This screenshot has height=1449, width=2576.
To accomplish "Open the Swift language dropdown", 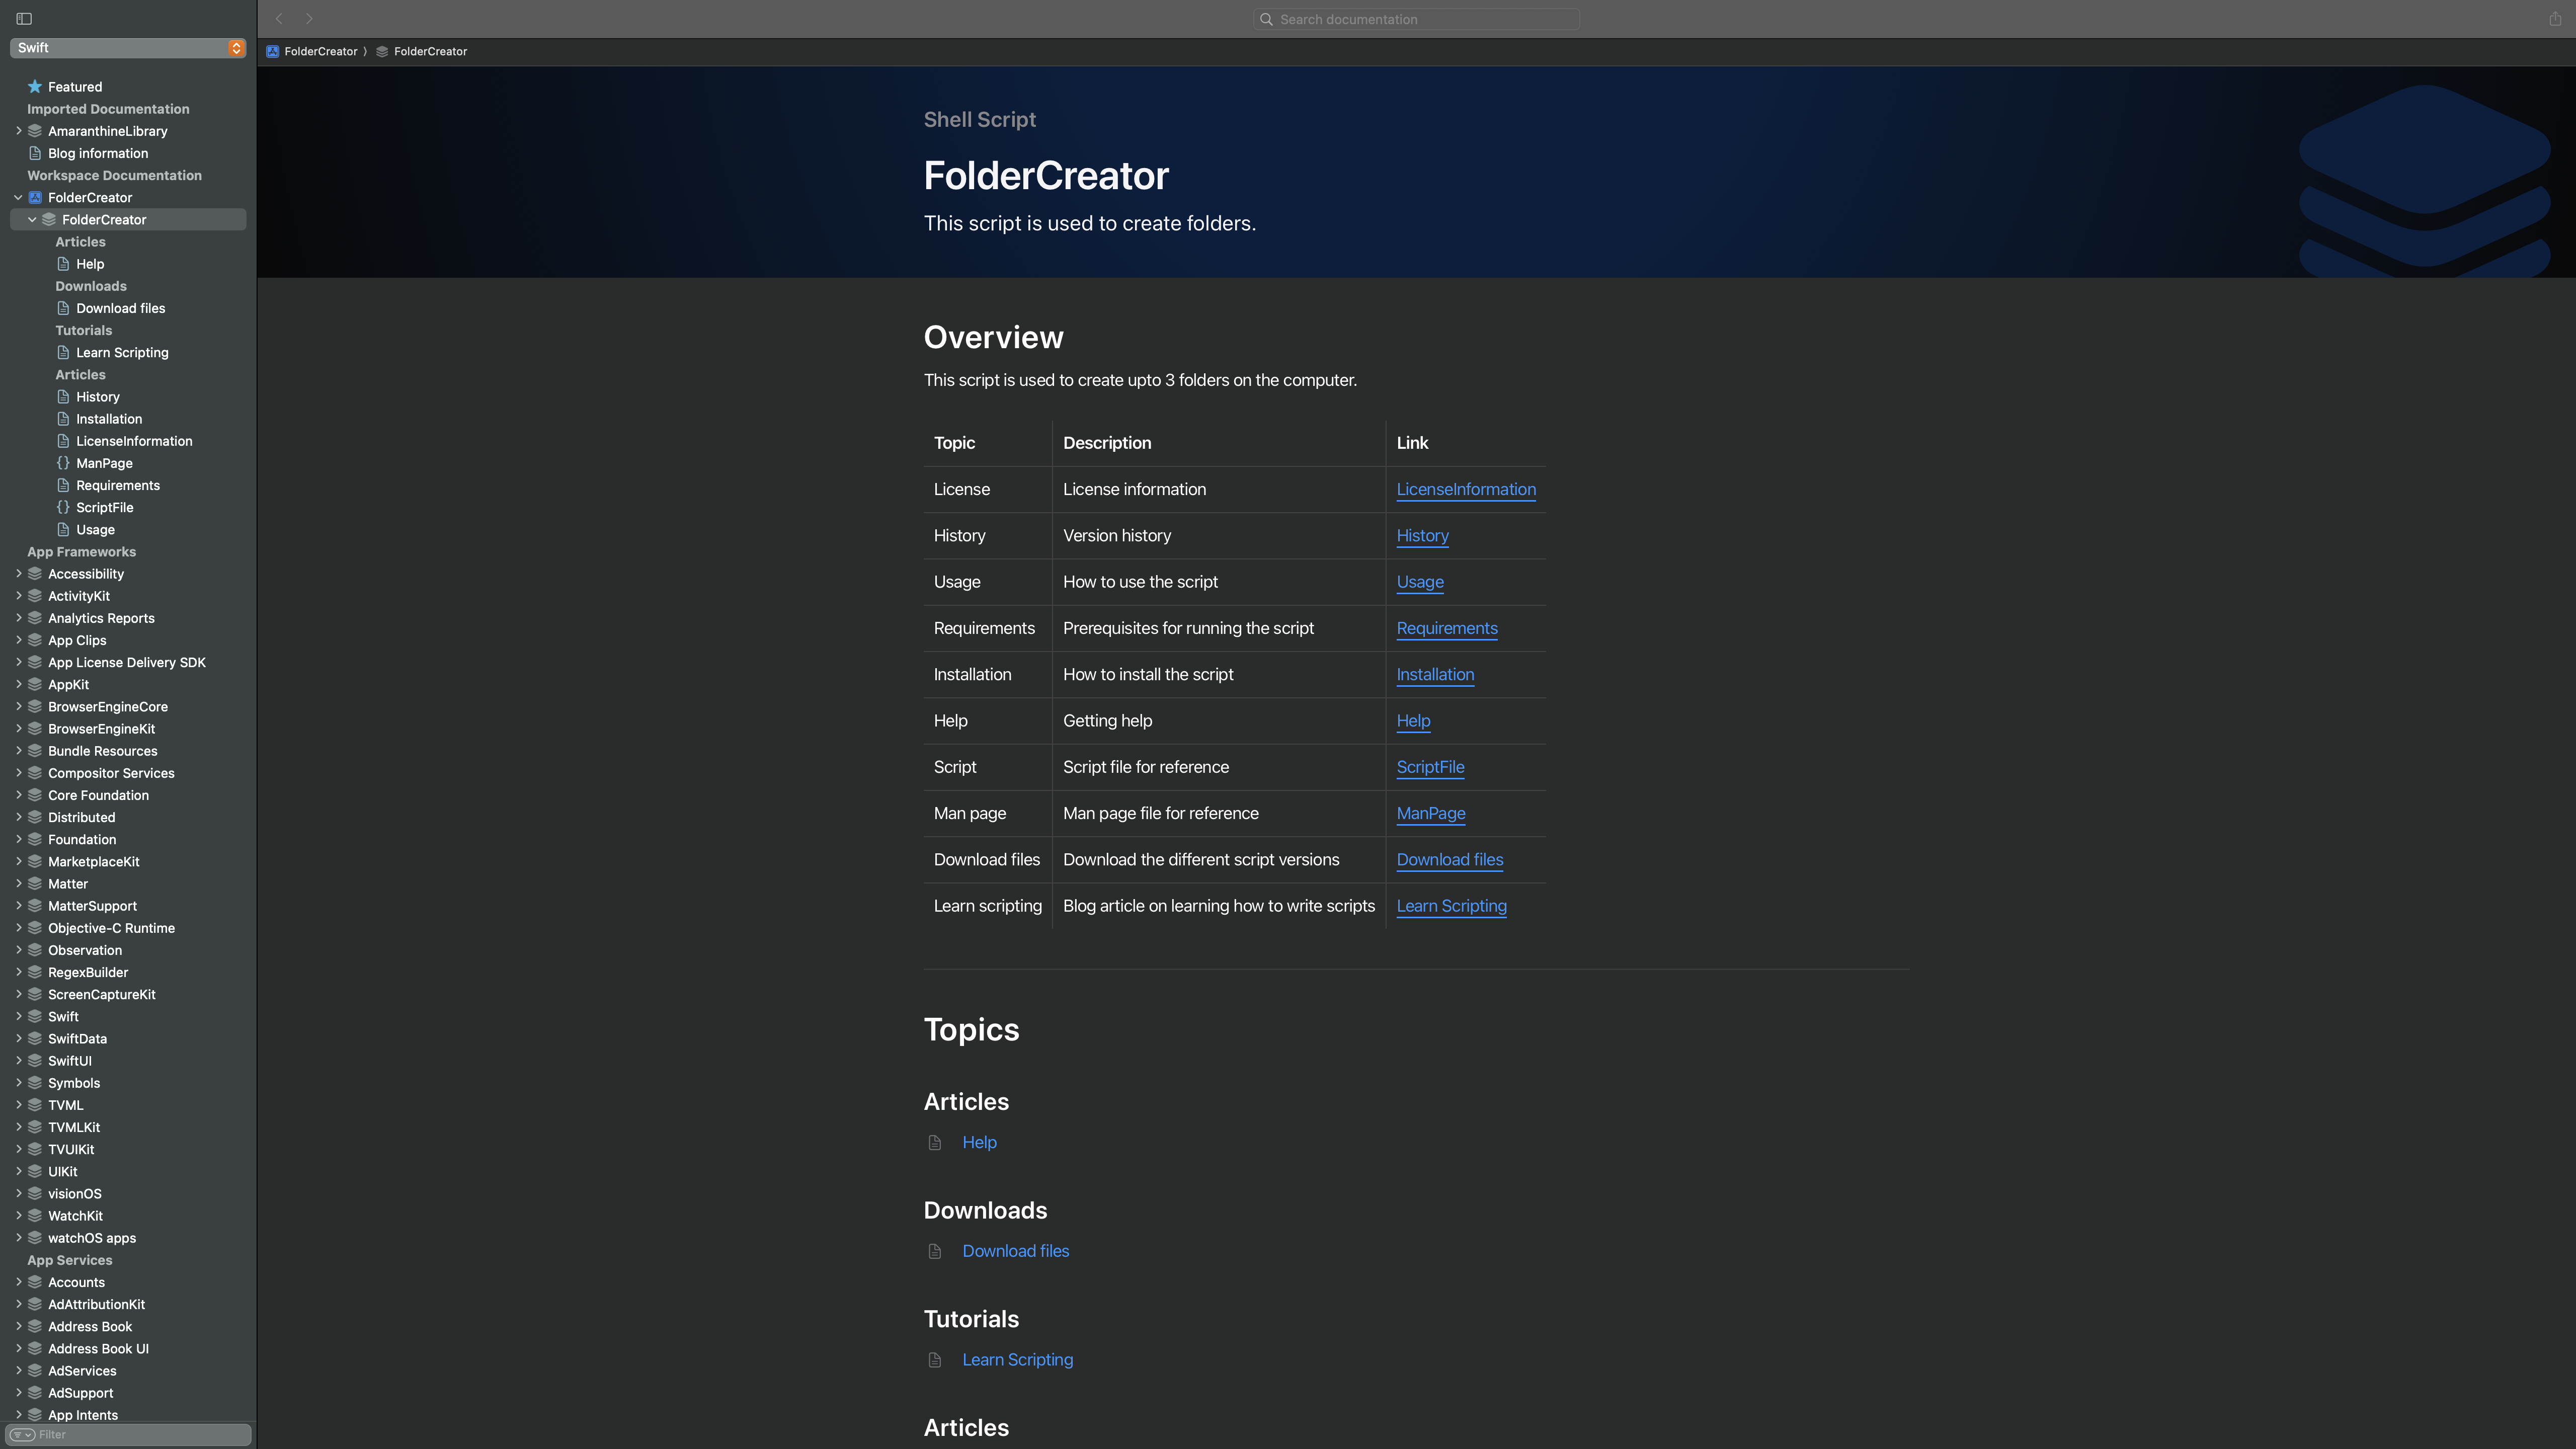I will (x=128, y=48).
